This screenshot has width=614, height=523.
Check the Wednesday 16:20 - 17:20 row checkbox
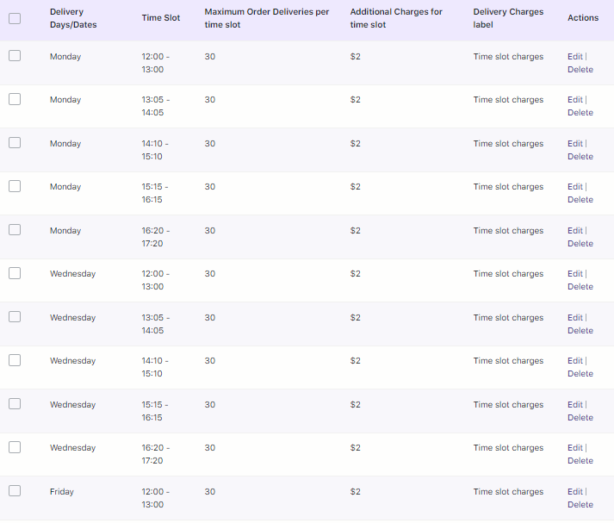(x=15, y=446)
